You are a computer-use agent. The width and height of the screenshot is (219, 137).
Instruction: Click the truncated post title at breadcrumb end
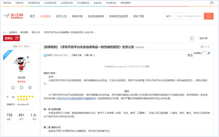pyautogui.click(x=69, y=32)
